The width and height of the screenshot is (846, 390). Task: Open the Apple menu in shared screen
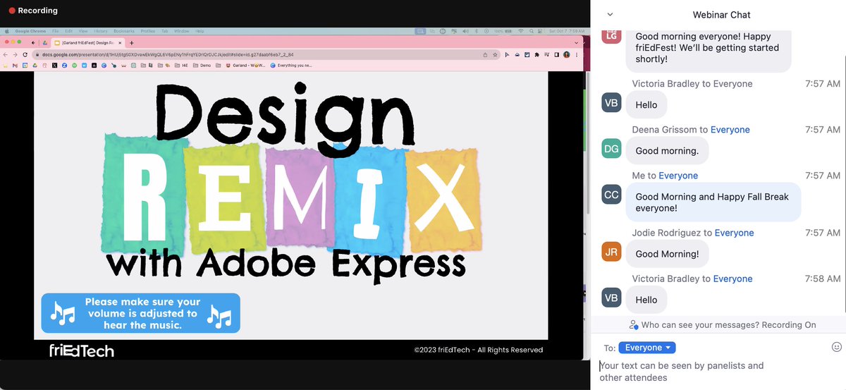coord(7,31)
